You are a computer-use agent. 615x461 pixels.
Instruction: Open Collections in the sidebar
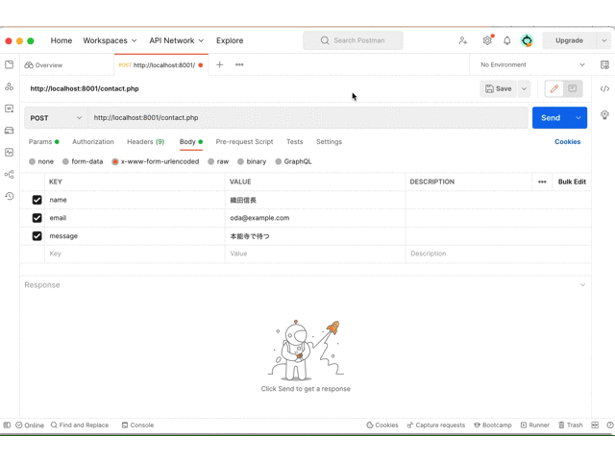[9, 64]
